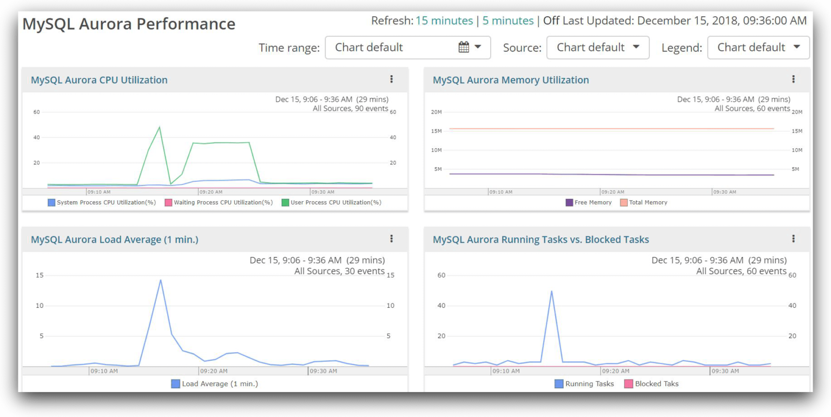
Task: Toggle the System Process CPU Utilization series
Action: (51, 202)
